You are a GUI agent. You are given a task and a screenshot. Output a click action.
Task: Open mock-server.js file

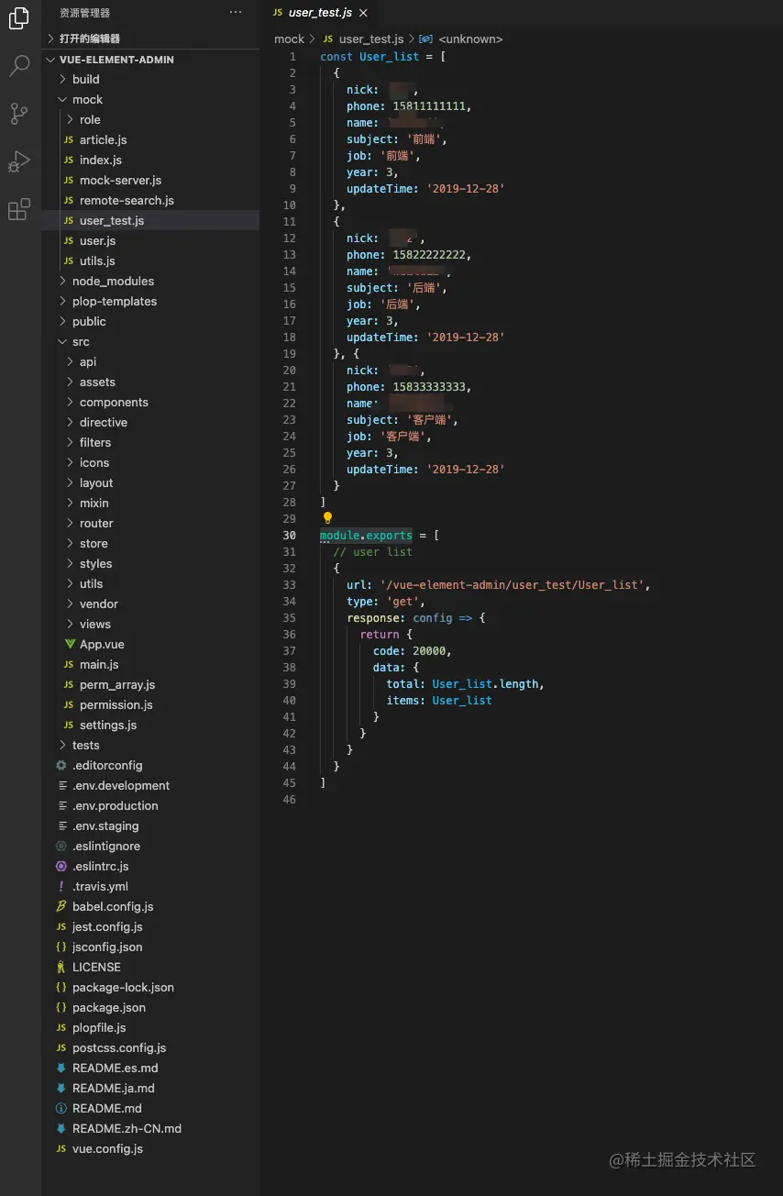pyautogui.click(x=120, y=181)
